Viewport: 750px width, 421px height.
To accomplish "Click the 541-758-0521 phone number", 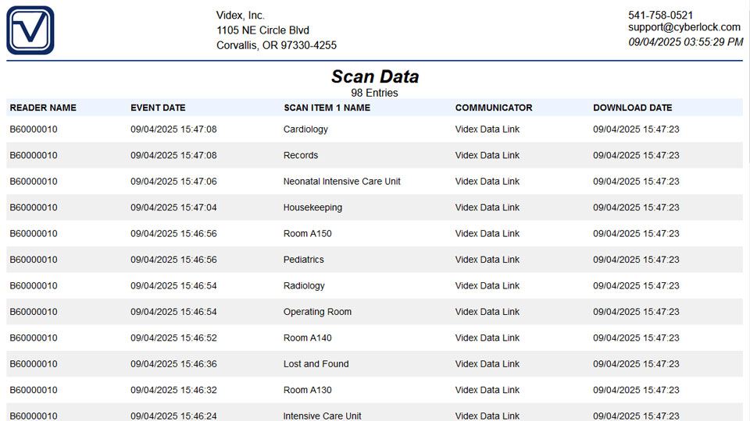I will tap(660, 15).
